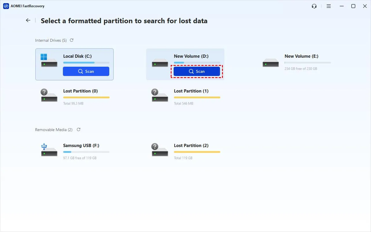Click the AOMEI FastRecovery title text
Screen dimensions: 371x232
coord(28,6)
